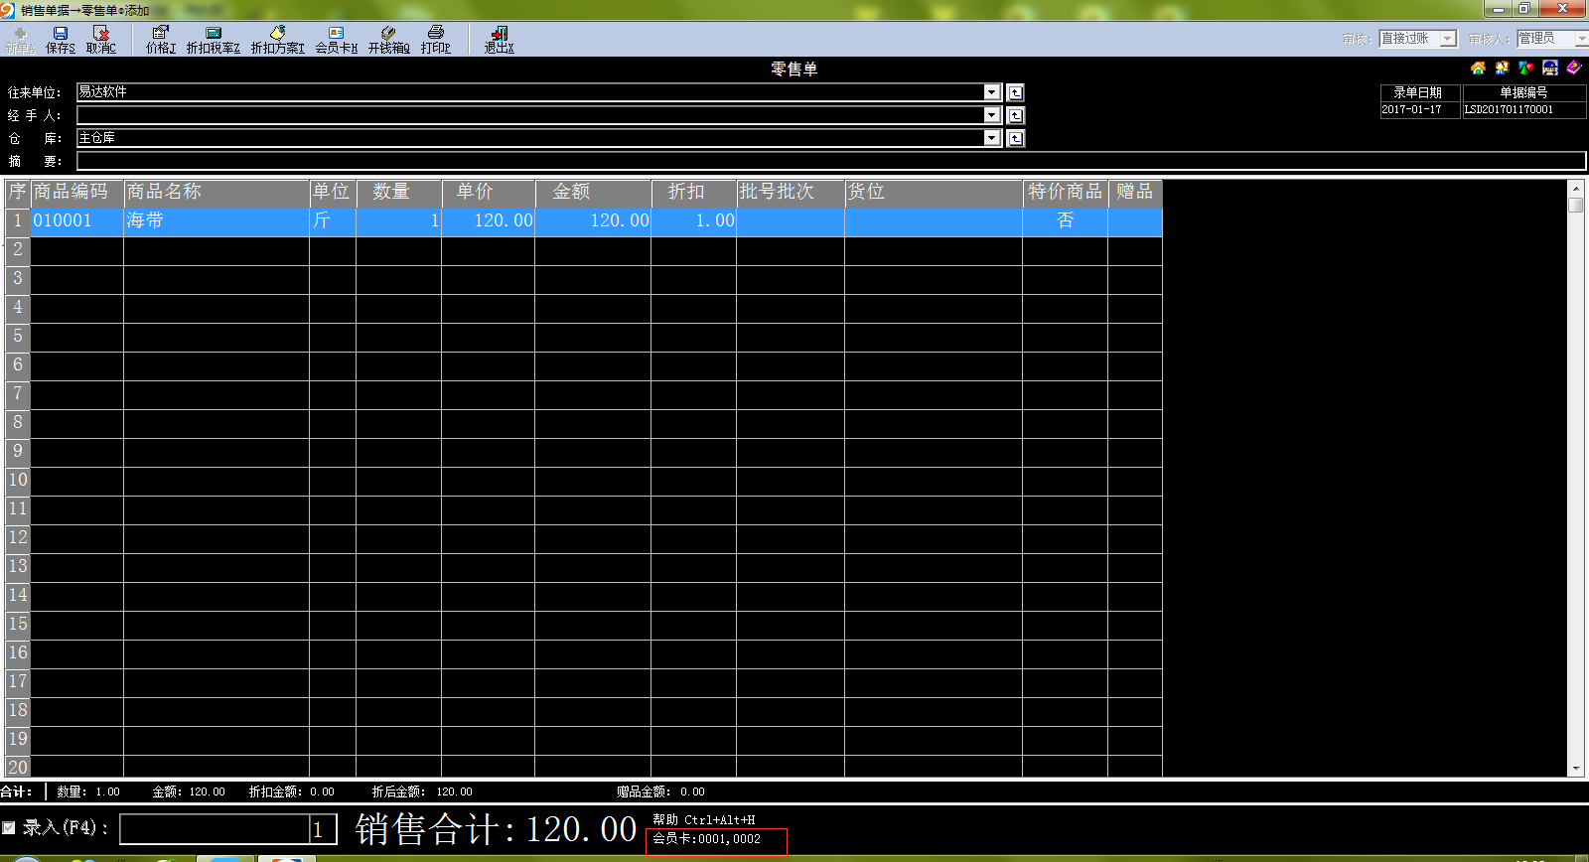Open 折扣税率 discount tax rate tool

click(x=213, y=38)
